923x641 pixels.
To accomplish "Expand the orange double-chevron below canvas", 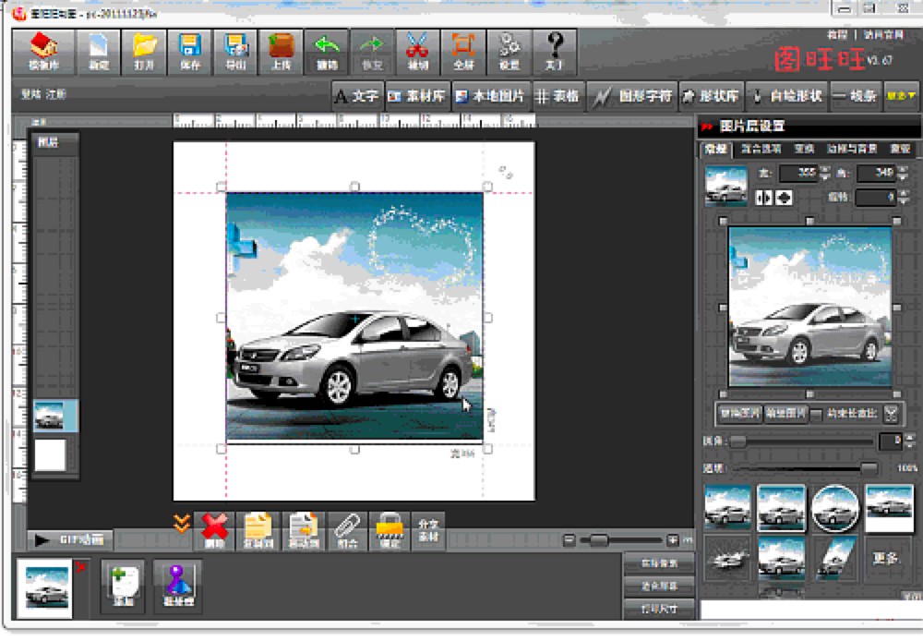I will (182, 523).
